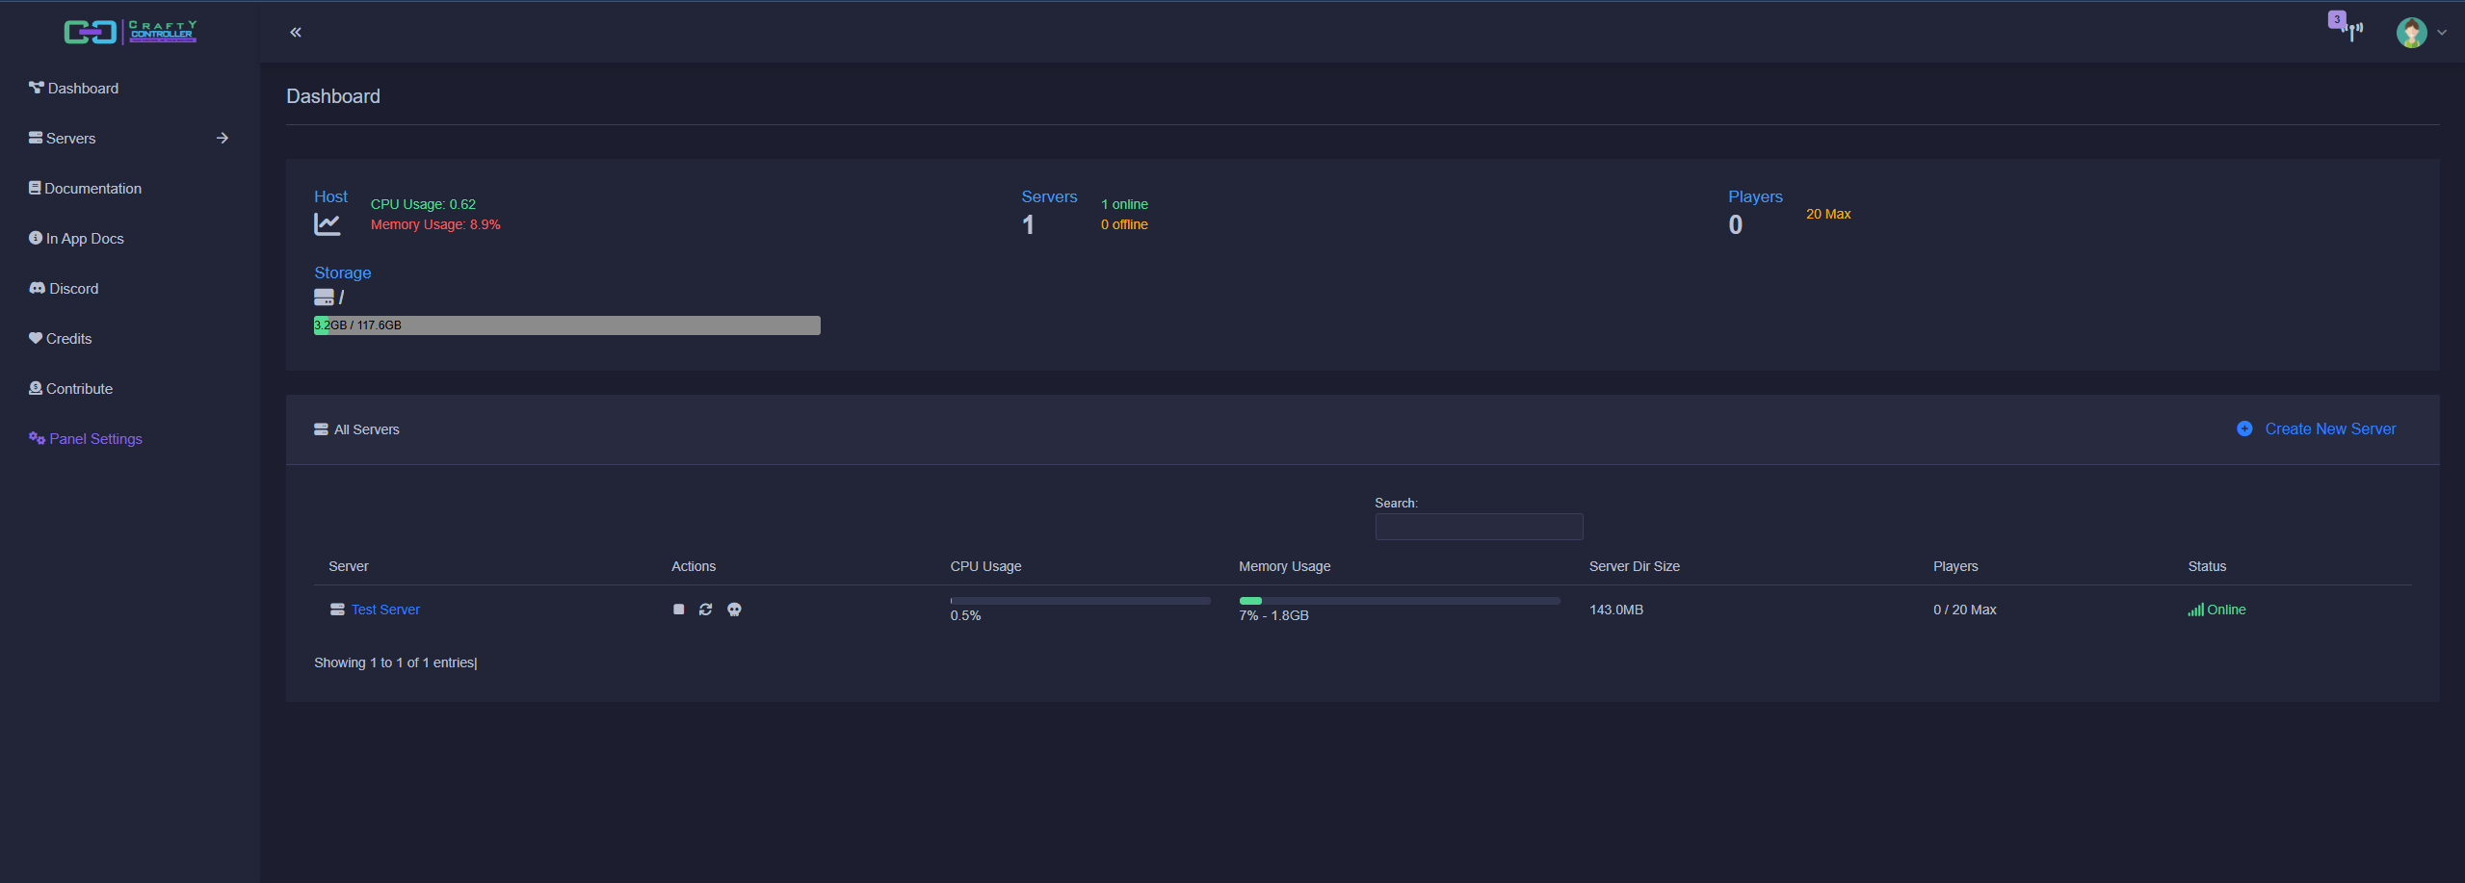Open Documentation from the sidebar
Screen dimensions: 2465x883
[x=92, y=189]
